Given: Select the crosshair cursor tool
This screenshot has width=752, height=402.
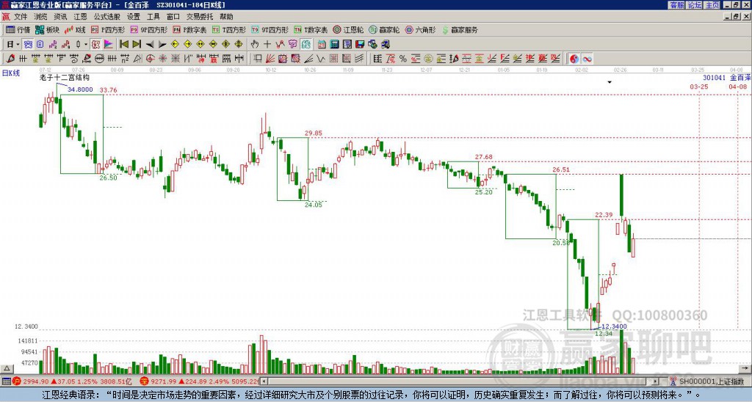Looking at the screenshot, I should click(267, 44).
